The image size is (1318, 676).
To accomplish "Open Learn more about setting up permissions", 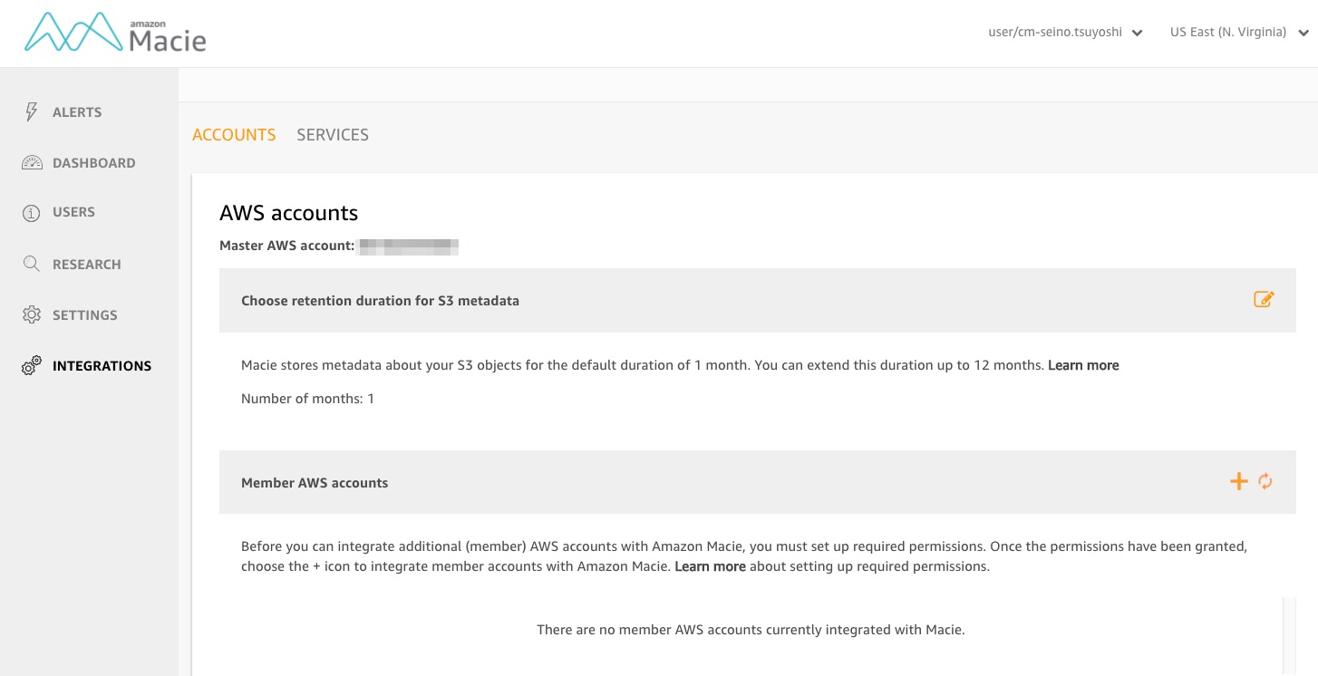I will (x=710, y=566).
